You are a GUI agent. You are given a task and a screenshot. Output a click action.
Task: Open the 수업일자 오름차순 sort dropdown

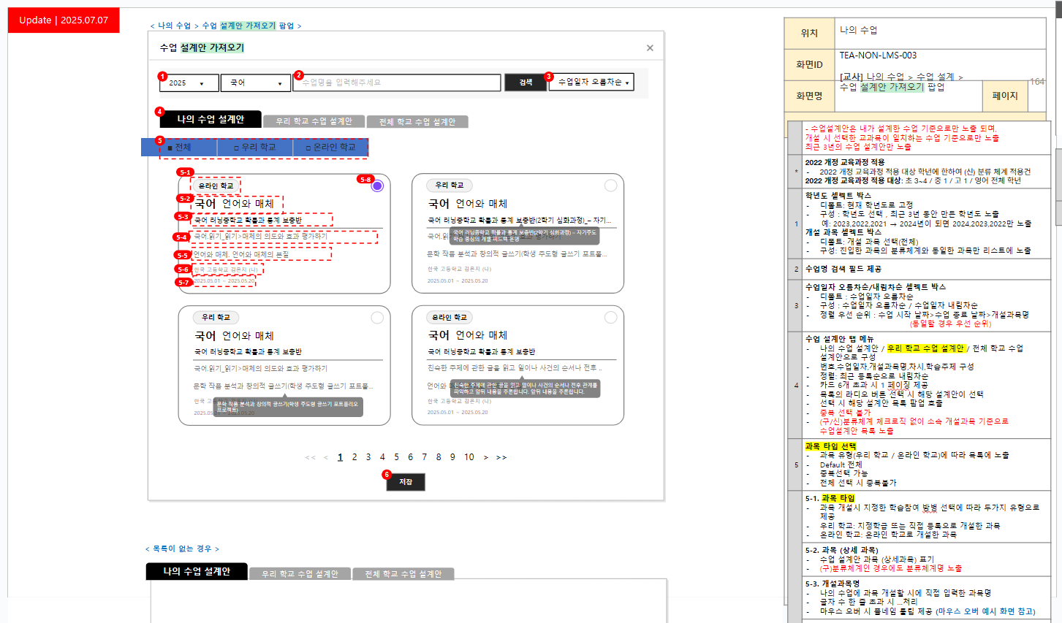coord(591,83)
